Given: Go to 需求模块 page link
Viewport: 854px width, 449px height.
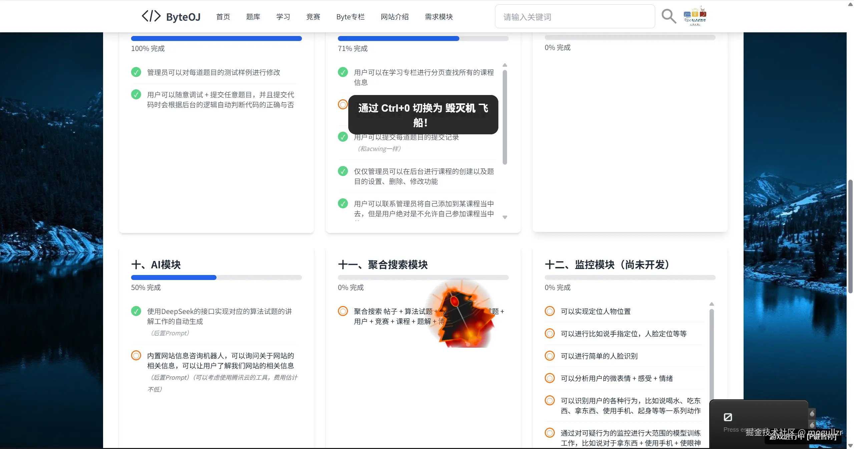Looking at the screenshot, I should coord(439,17).
